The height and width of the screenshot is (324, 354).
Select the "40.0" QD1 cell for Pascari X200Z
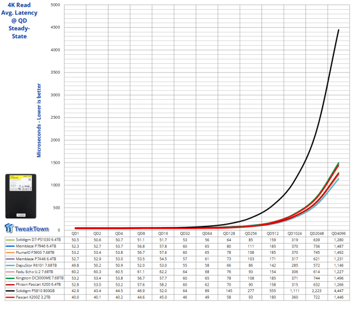[x=75, y=297]
